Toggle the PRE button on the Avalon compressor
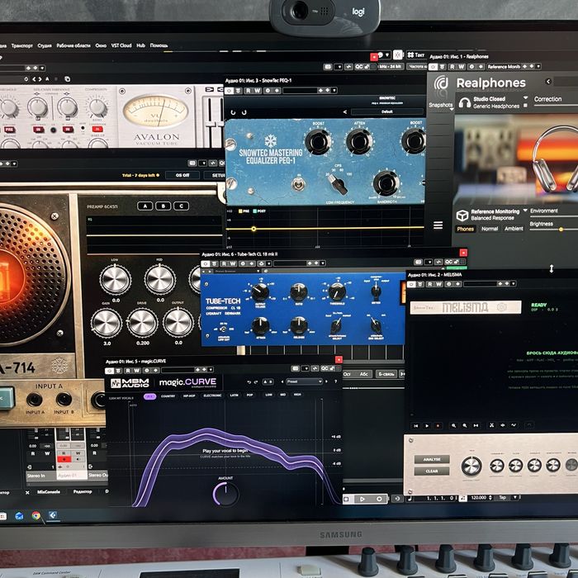 point(9,130)
